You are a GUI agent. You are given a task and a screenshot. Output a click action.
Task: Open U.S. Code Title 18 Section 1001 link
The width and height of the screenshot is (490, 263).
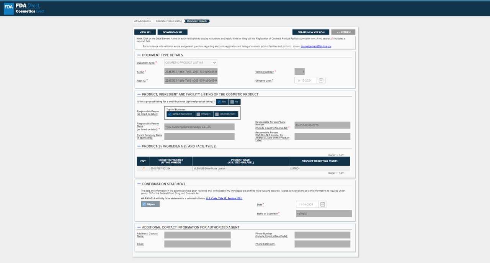pos(224,199)
